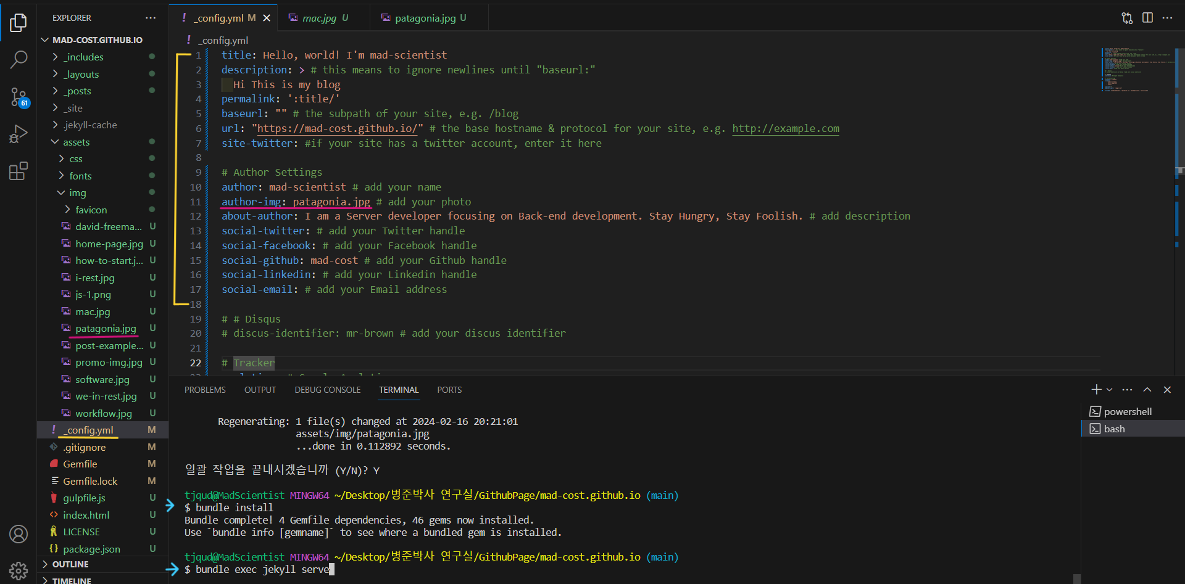Image resolution: width=1185 pixels, height=584 pixels.
Task: Follow the http://example.com link in editor
Action: 785,129
